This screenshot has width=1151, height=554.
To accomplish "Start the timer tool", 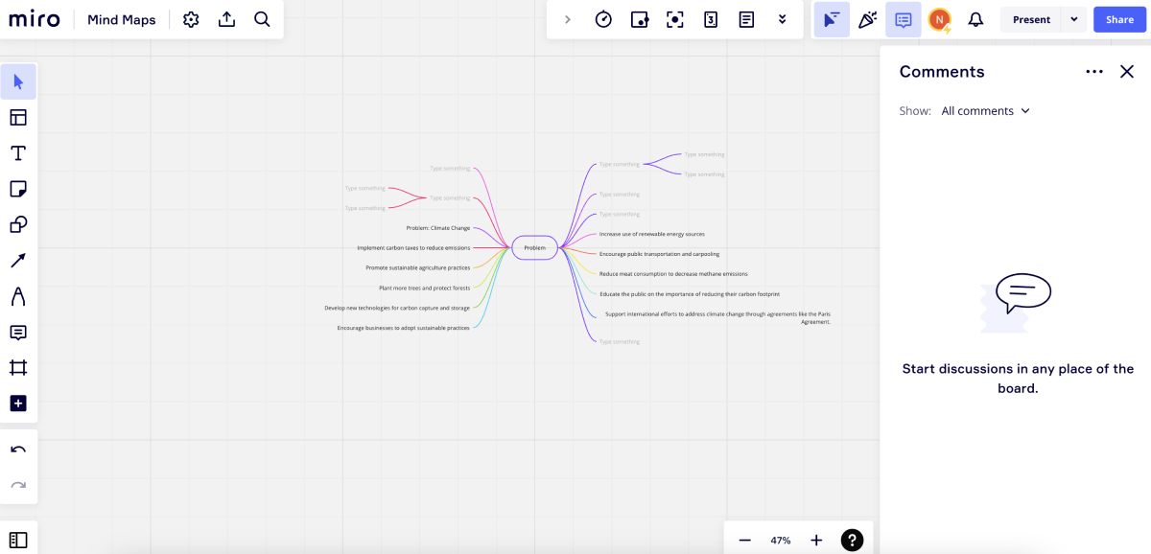I will 603,19.
